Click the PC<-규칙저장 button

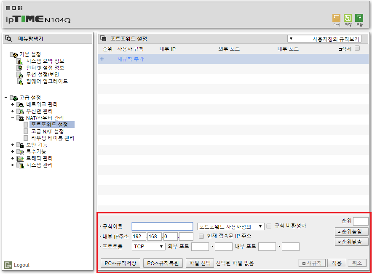tap(120, 263)
